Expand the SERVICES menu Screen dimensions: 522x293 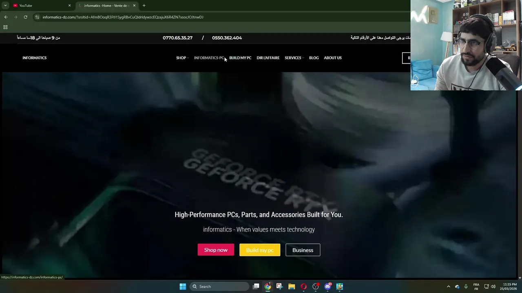(294, 58)
